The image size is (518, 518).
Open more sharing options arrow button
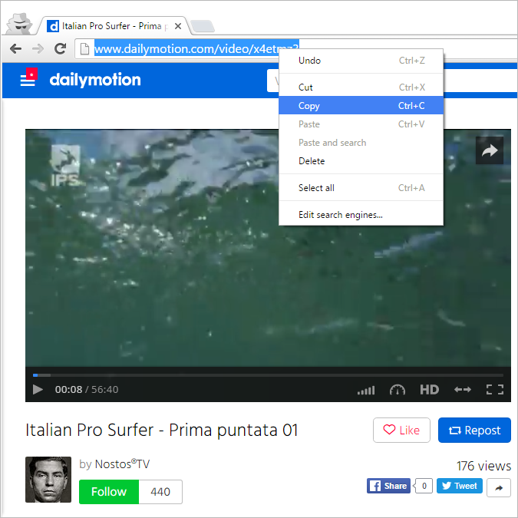(x=499, y=487)
